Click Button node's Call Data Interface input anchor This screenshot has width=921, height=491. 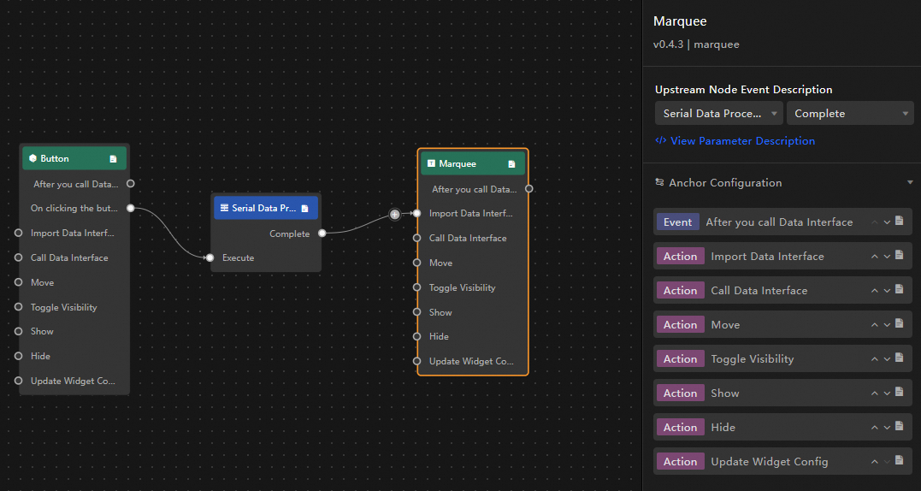coord(18,257)
